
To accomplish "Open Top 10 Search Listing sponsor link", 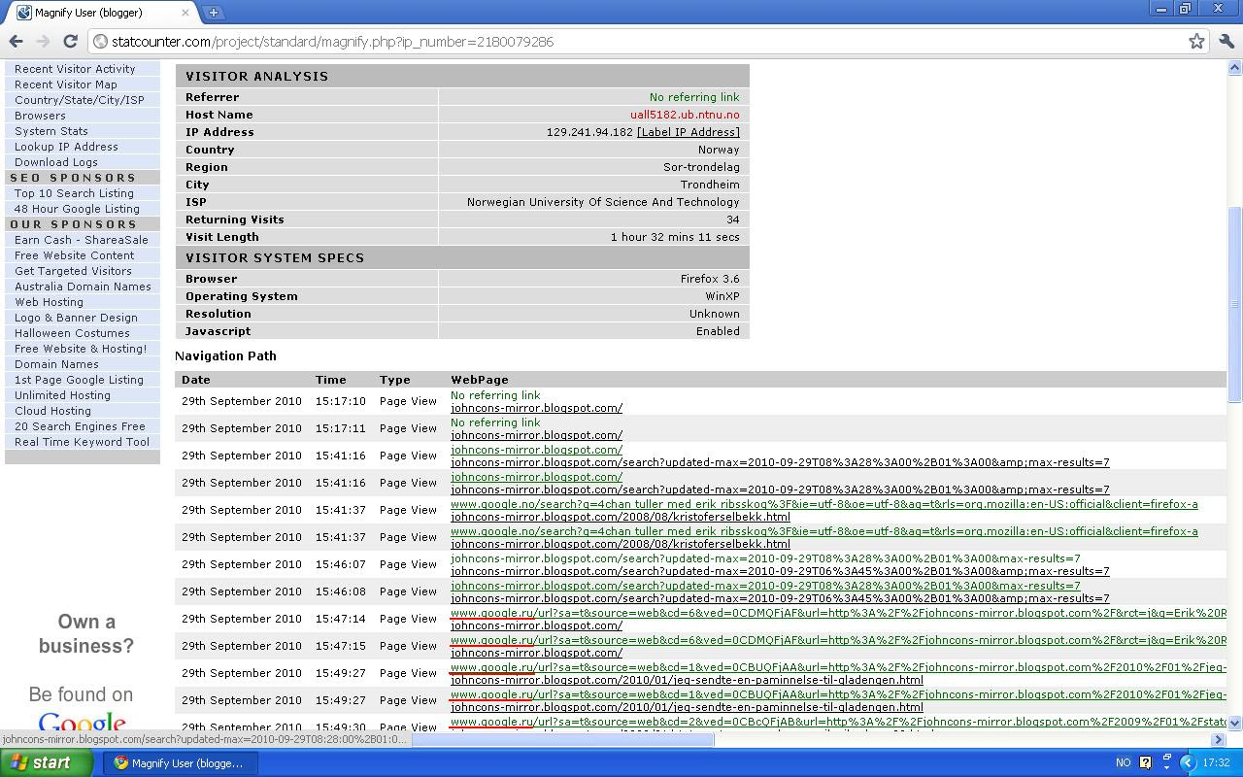I will (74, 193).
